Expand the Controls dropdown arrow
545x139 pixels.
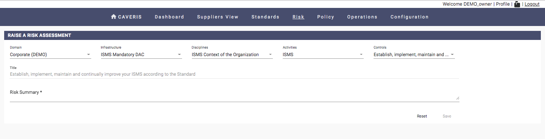pyautogui.click(x=452, y=55)
